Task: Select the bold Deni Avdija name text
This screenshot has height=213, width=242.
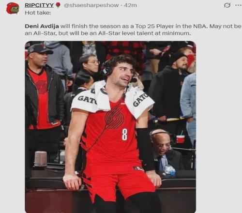Action: (42, 26)
